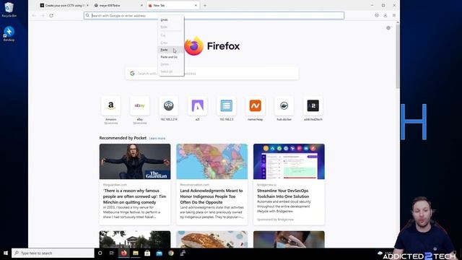
Task: Reload the current page
Action: point(51,16)
